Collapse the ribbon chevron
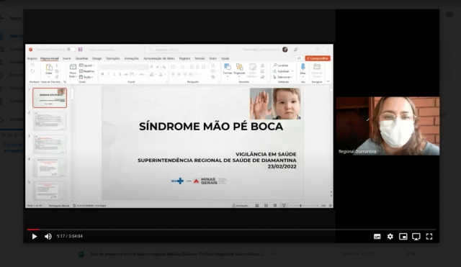The image size is (461, 267). point(328,81)
